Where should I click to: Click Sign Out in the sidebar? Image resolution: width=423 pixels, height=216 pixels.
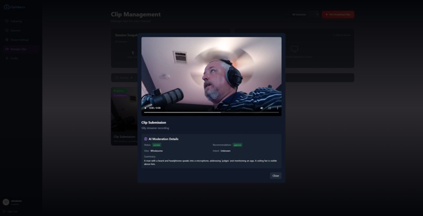[10, 212]
